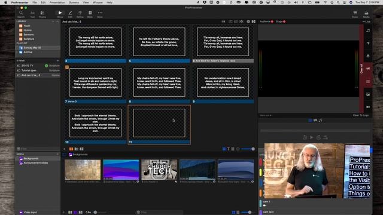Clear media layer icon beside preview
The width and height of the screenshot is (383, 215).
[x=368, y=94]
